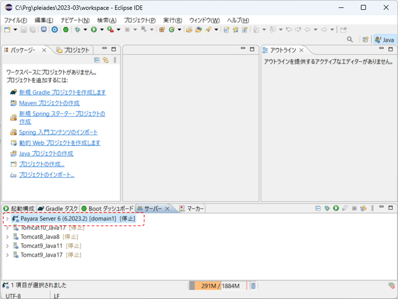Close the アウトライン view tab
Image resolution: width=398 pixels, height=299 pixels.
(x=301, y=50)
